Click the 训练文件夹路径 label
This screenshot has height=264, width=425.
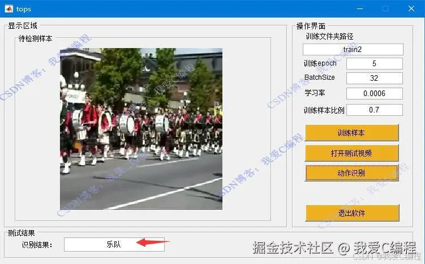tap(329, 36)
